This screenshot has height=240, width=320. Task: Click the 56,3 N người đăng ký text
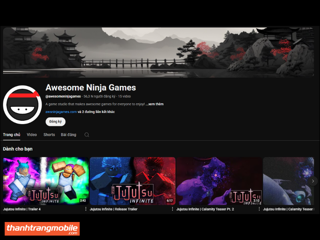pyautogui.click(x=99, y=96)
